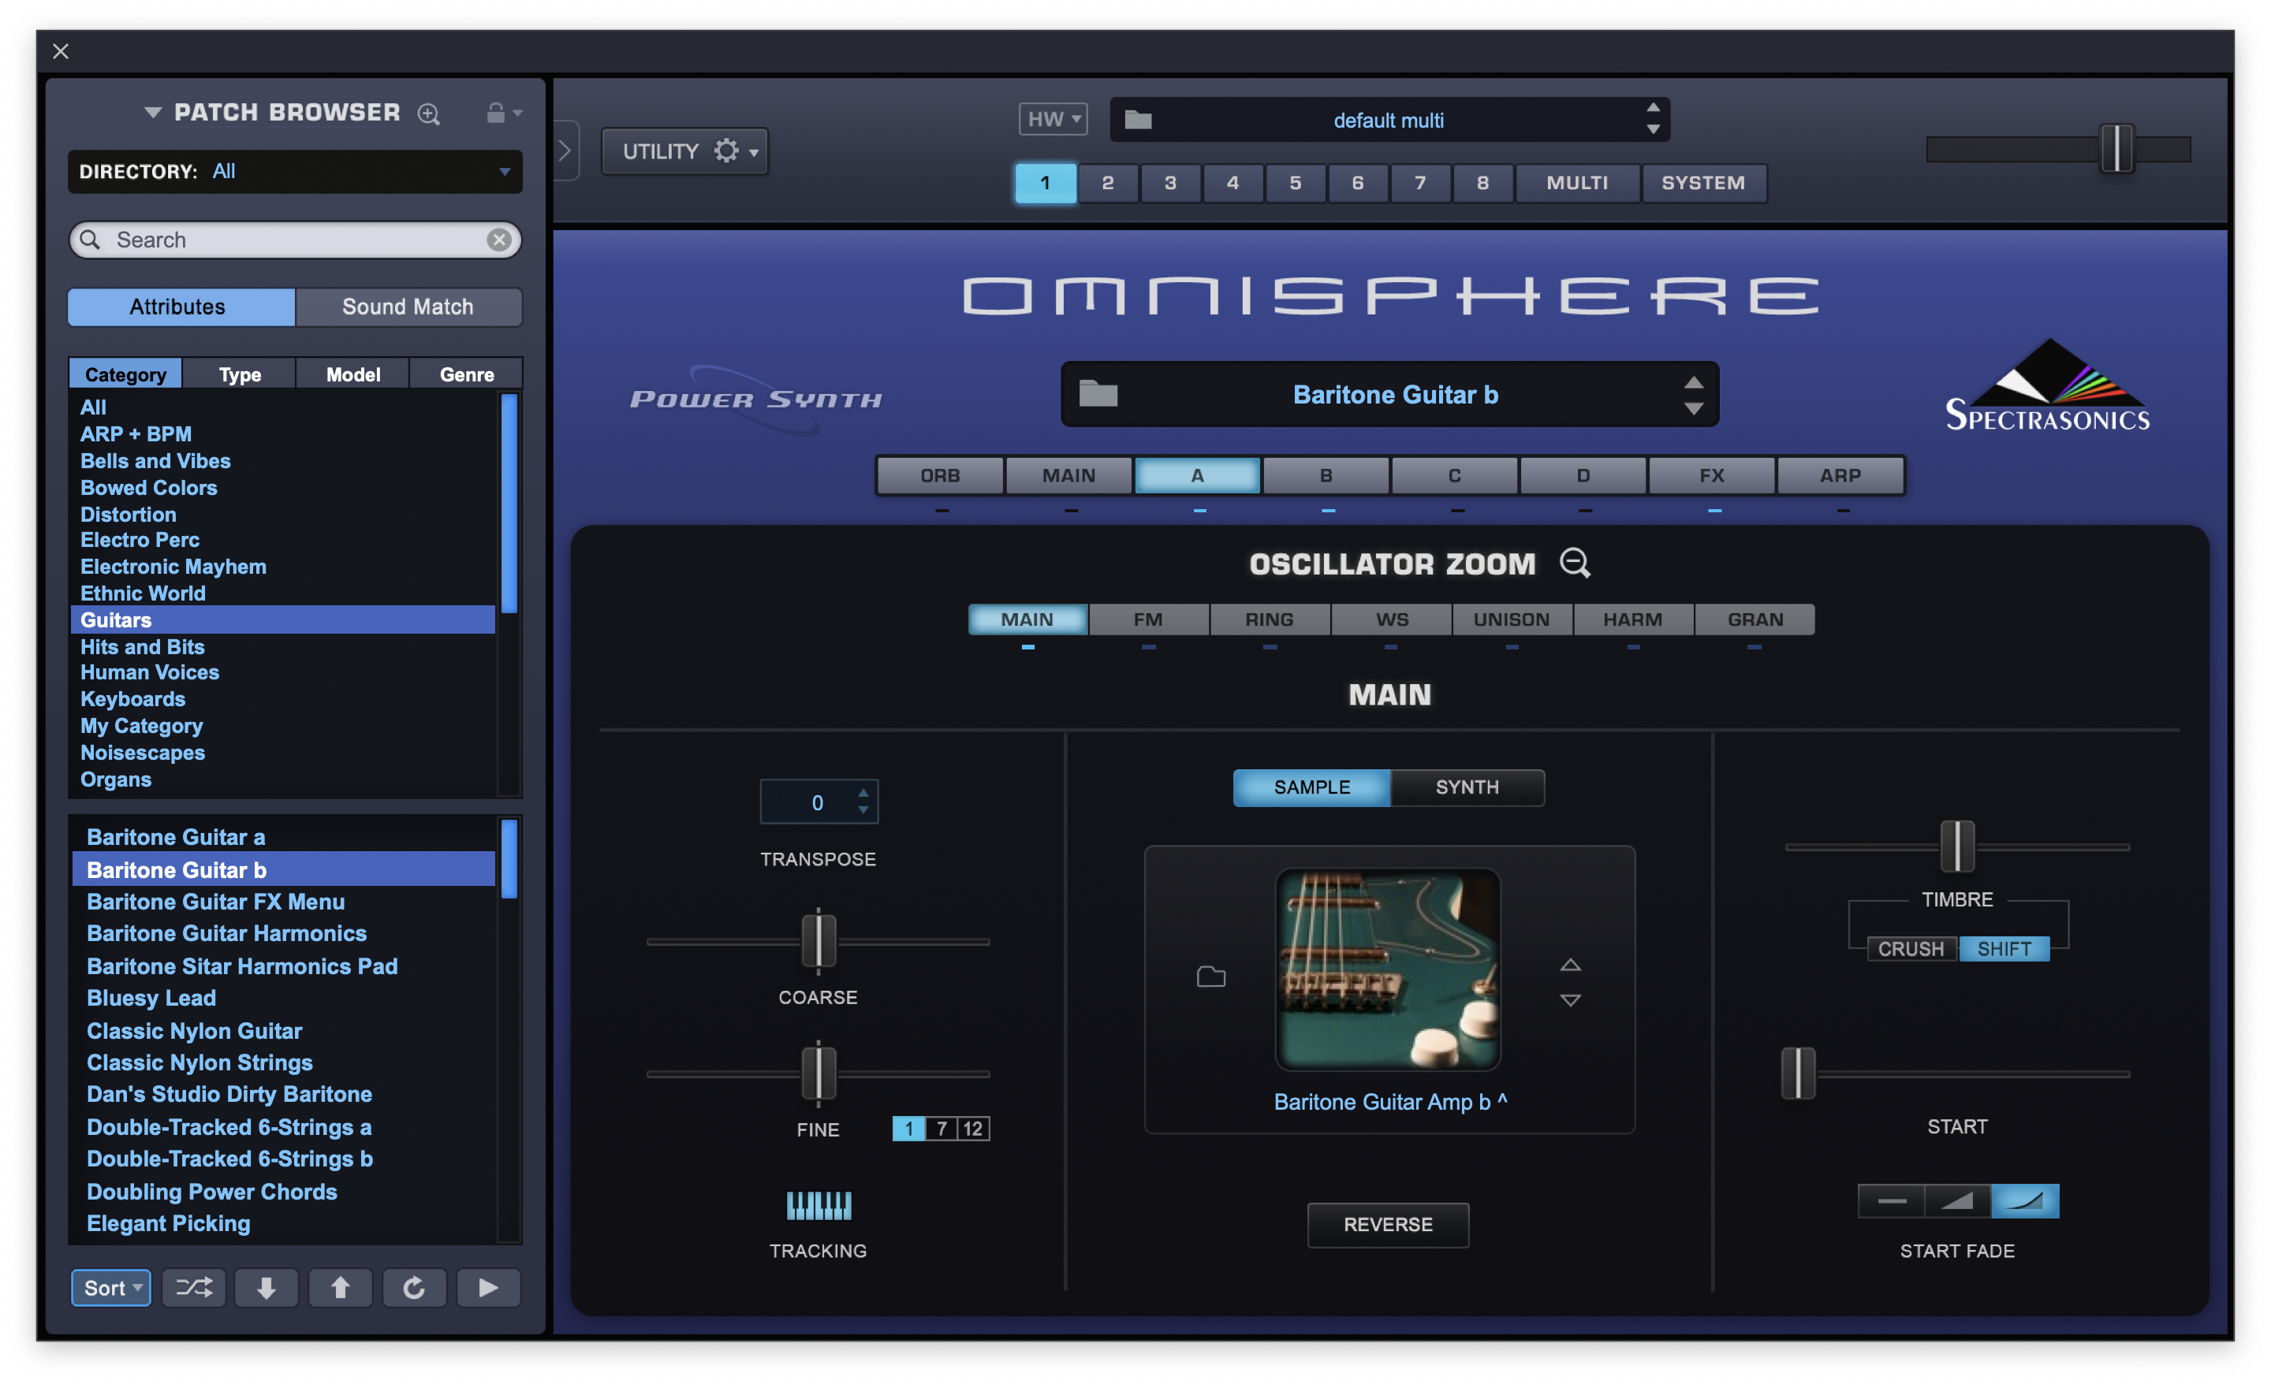This screenshot has width=2271, height=1384.
Task: Go to next patch with down arrow button
Action: point(267,1286)
